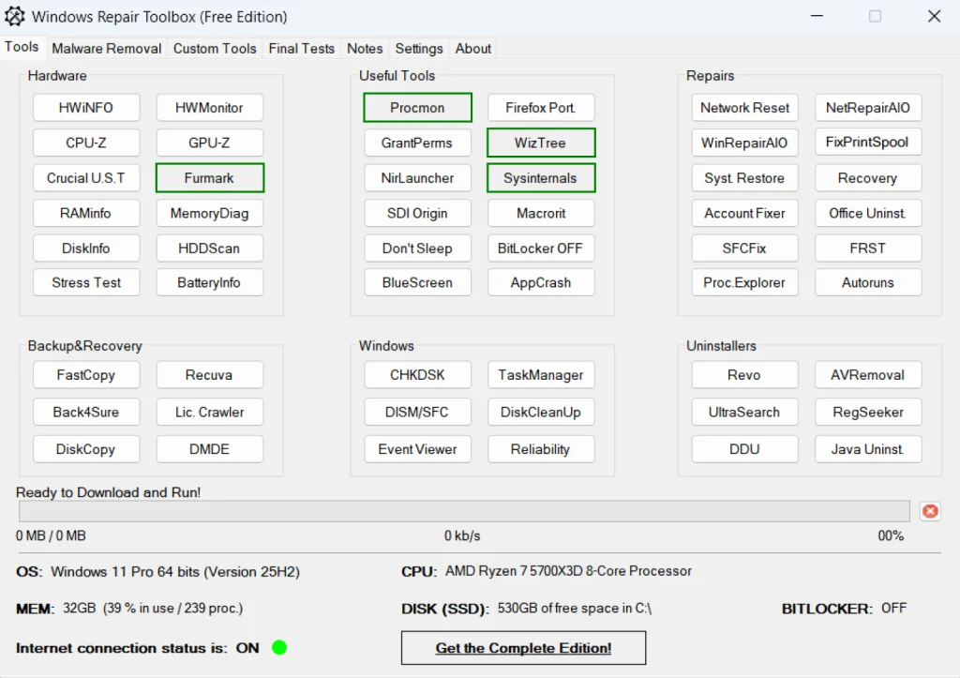This screenshot has height=678, width=960.
Task: Run CHKDSK from the Windows section
Action: pos(417,374)
